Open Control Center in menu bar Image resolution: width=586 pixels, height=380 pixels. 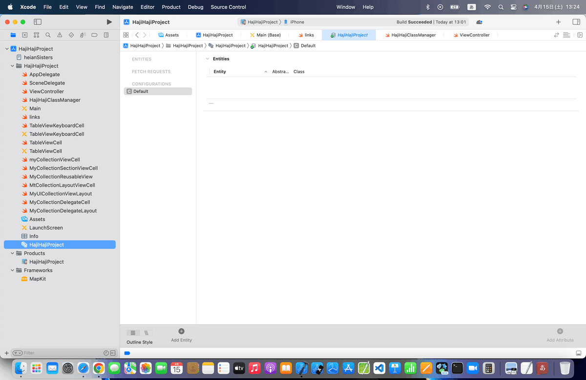pos(513,7)
